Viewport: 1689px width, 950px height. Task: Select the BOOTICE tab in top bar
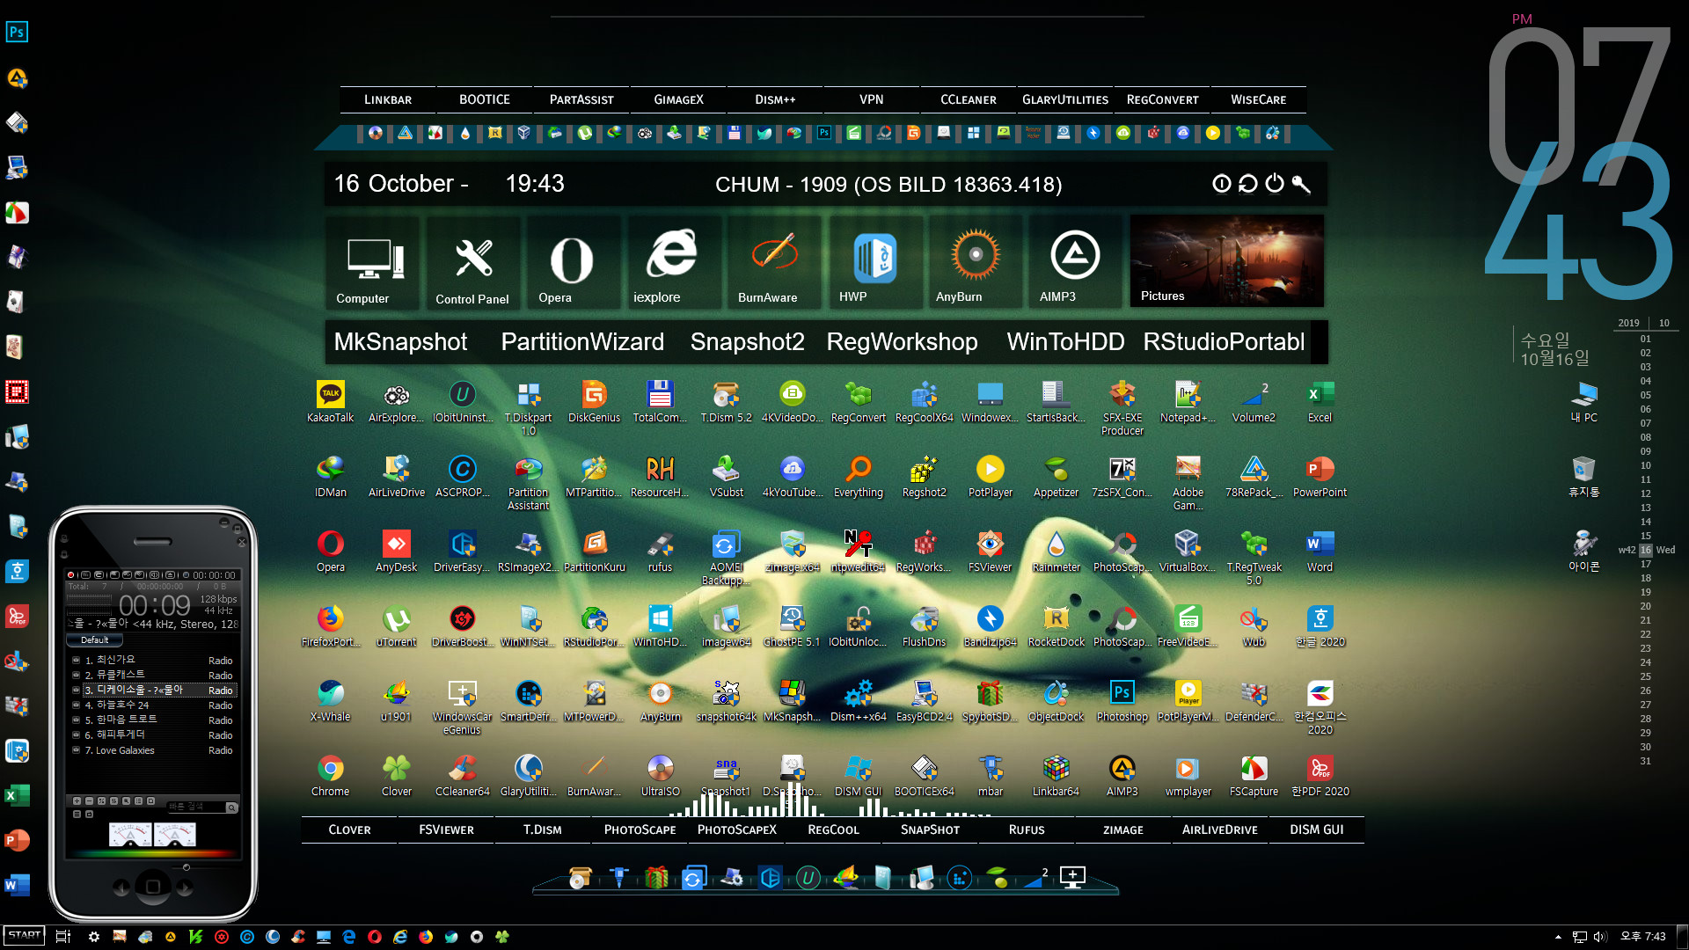pos(485,99)
